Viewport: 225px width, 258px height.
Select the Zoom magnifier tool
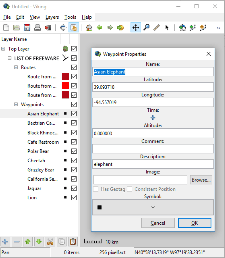[146, 27]
